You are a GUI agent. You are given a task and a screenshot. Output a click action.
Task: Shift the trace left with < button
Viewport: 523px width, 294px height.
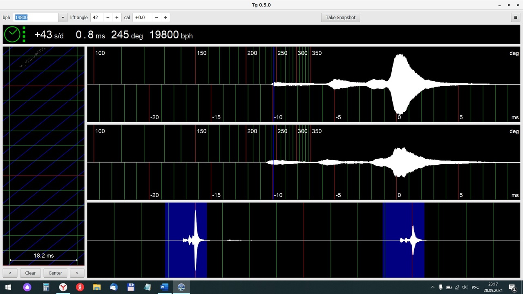pos(10,273)
